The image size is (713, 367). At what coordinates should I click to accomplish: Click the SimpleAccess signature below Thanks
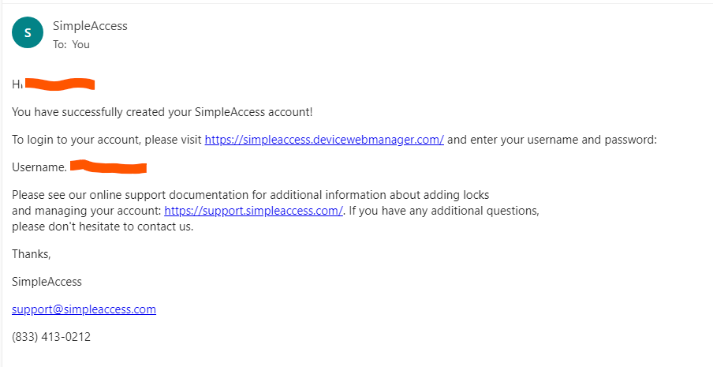[x=47, y=282]
